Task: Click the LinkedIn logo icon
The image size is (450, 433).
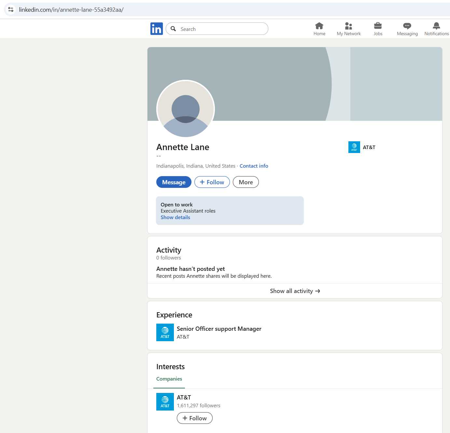Action: [157, 29]
